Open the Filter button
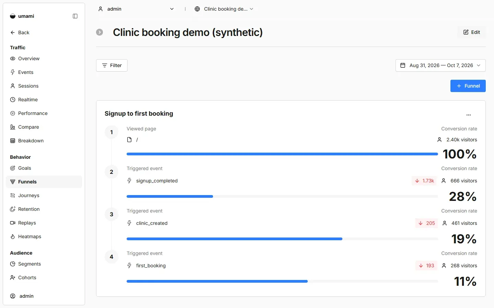The height and width of the screenshot is (308, 494). coord(112,65)
